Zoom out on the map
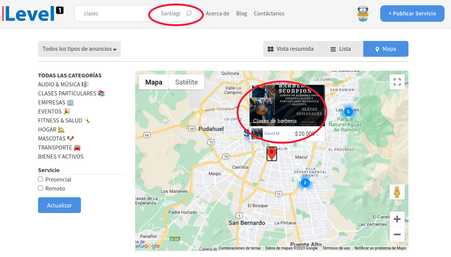 [x=397, y=234]
